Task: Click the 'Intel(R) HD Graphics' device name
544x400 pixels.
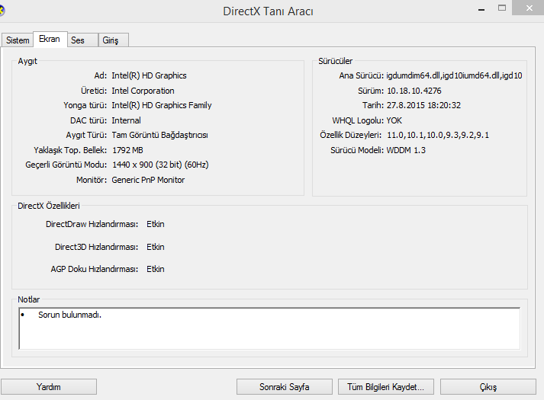Action: [x=149, y=75]
